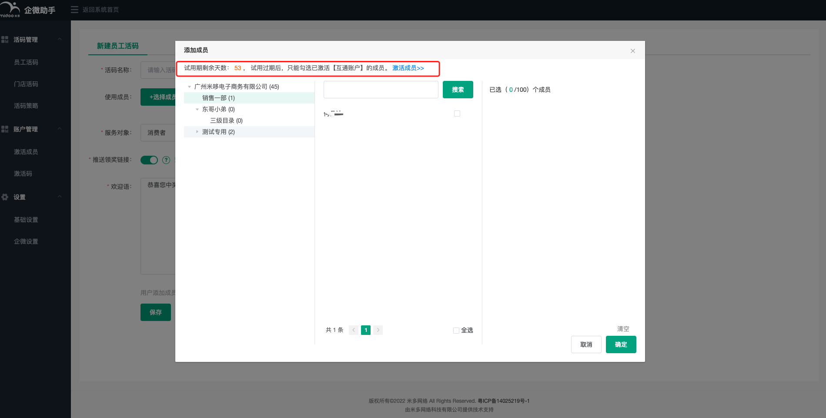The image size is (826, 418).
Task: Click 返回系统首页 link
Action: click(x=101, y=10)
